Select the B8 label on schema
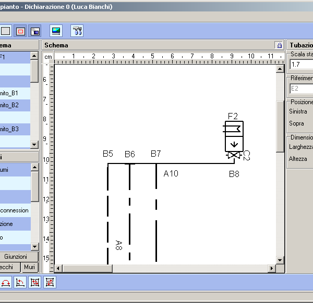Image resolution: width=313 pixels, height=303 pixels. tap(234, 174)
